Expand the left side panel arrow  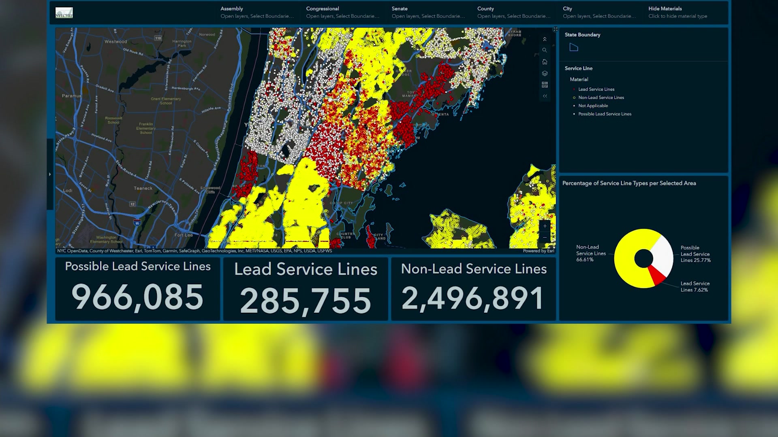click(x=50, y=174)
